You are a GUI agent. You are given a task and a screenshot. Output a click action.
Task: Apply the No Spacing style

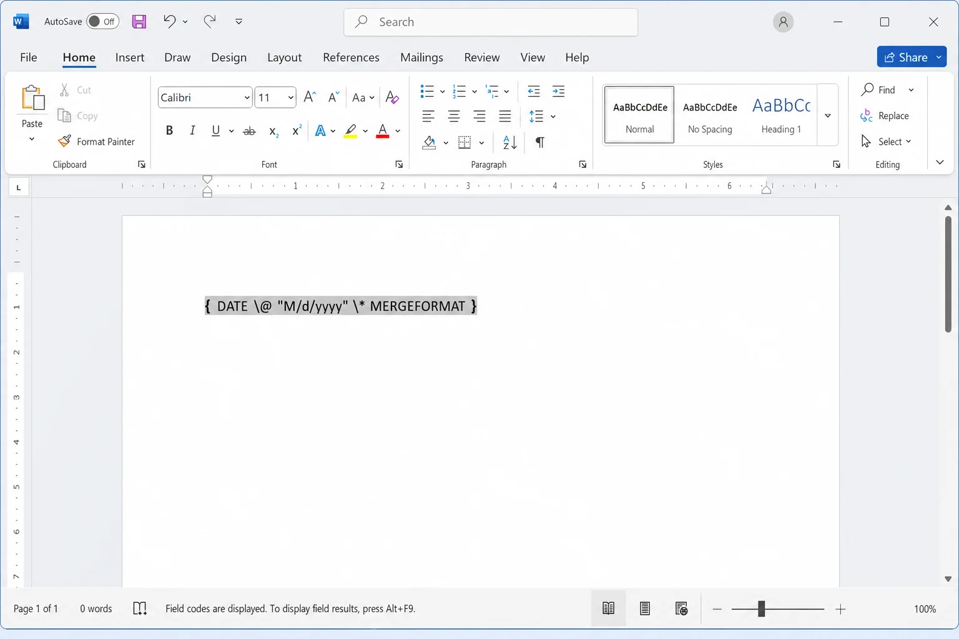click(x=710, y=115)
